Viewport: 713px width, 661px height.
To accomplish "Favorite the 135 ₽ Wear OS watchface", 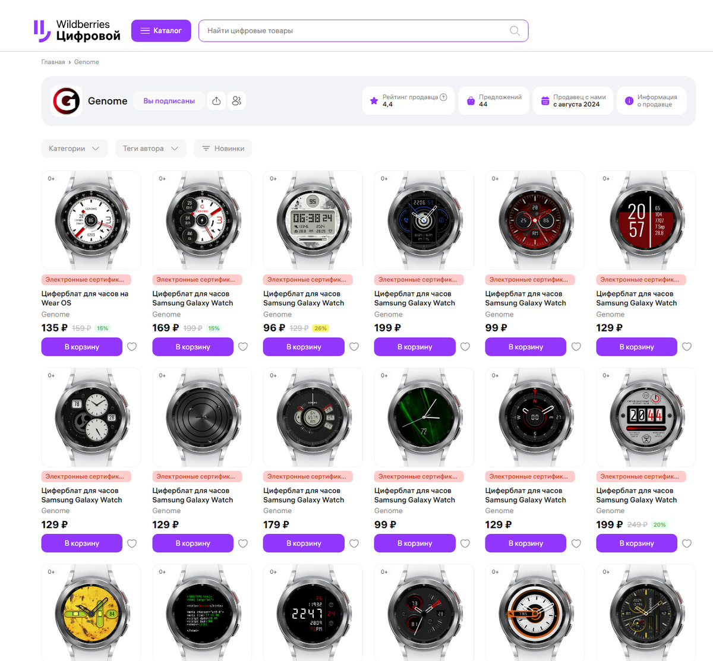I will [x=132, y=347].
